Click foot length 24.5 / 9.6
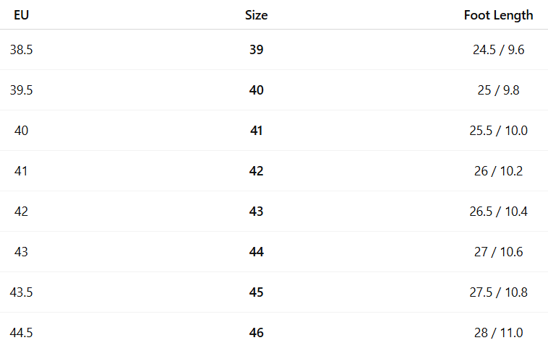The height and width of the screenshot is (348, 548). 498,50
